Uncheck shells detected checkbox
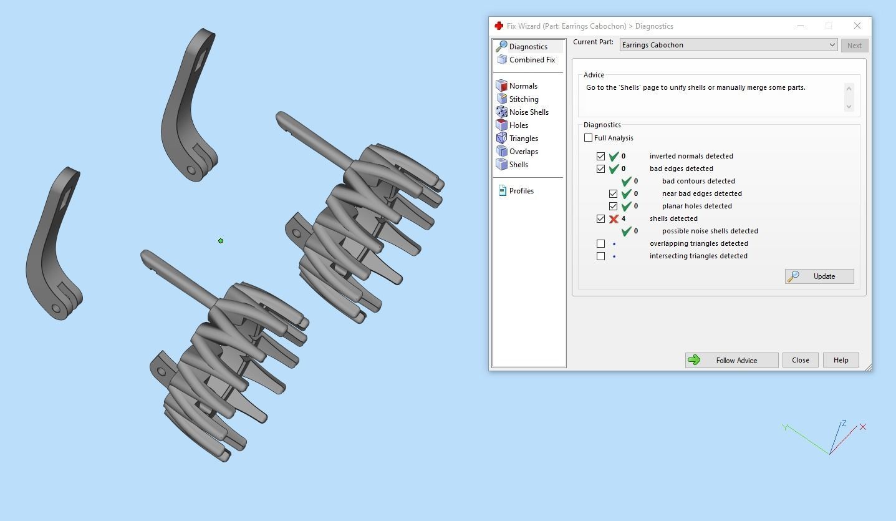Screen dimensions: 896x521 (600, 218)
